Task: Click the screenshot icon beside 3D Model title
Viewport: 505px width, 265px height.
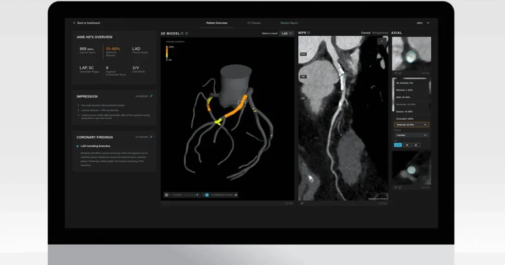Action: (182, 33)
